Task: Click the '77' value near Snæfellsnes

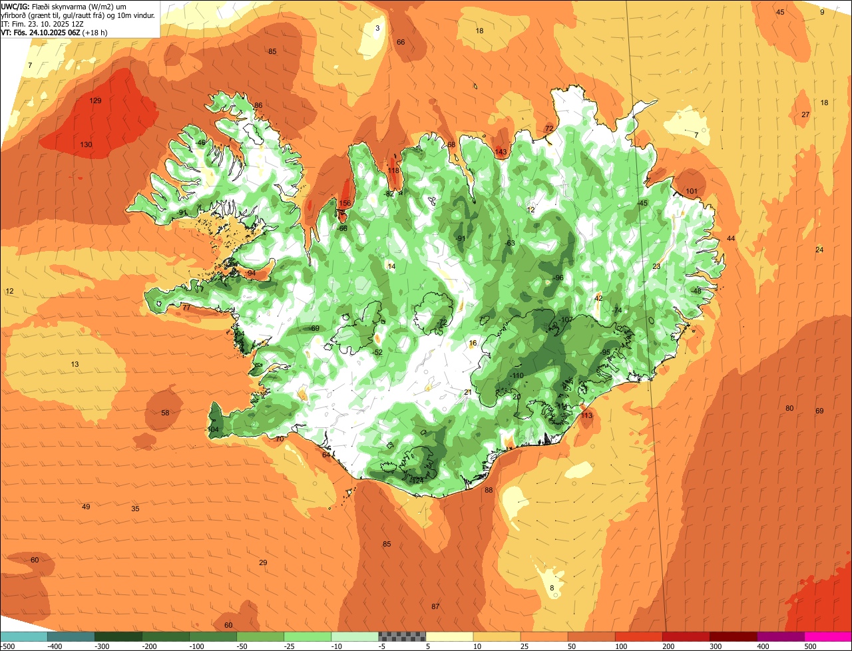Action: 186,308
